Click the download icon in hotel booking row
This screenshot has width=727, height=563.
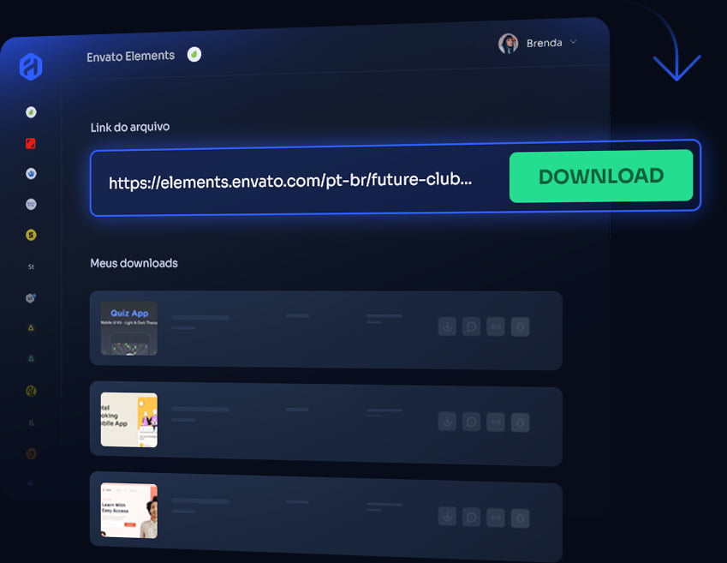pyautogui.click(x=446, y=422)
